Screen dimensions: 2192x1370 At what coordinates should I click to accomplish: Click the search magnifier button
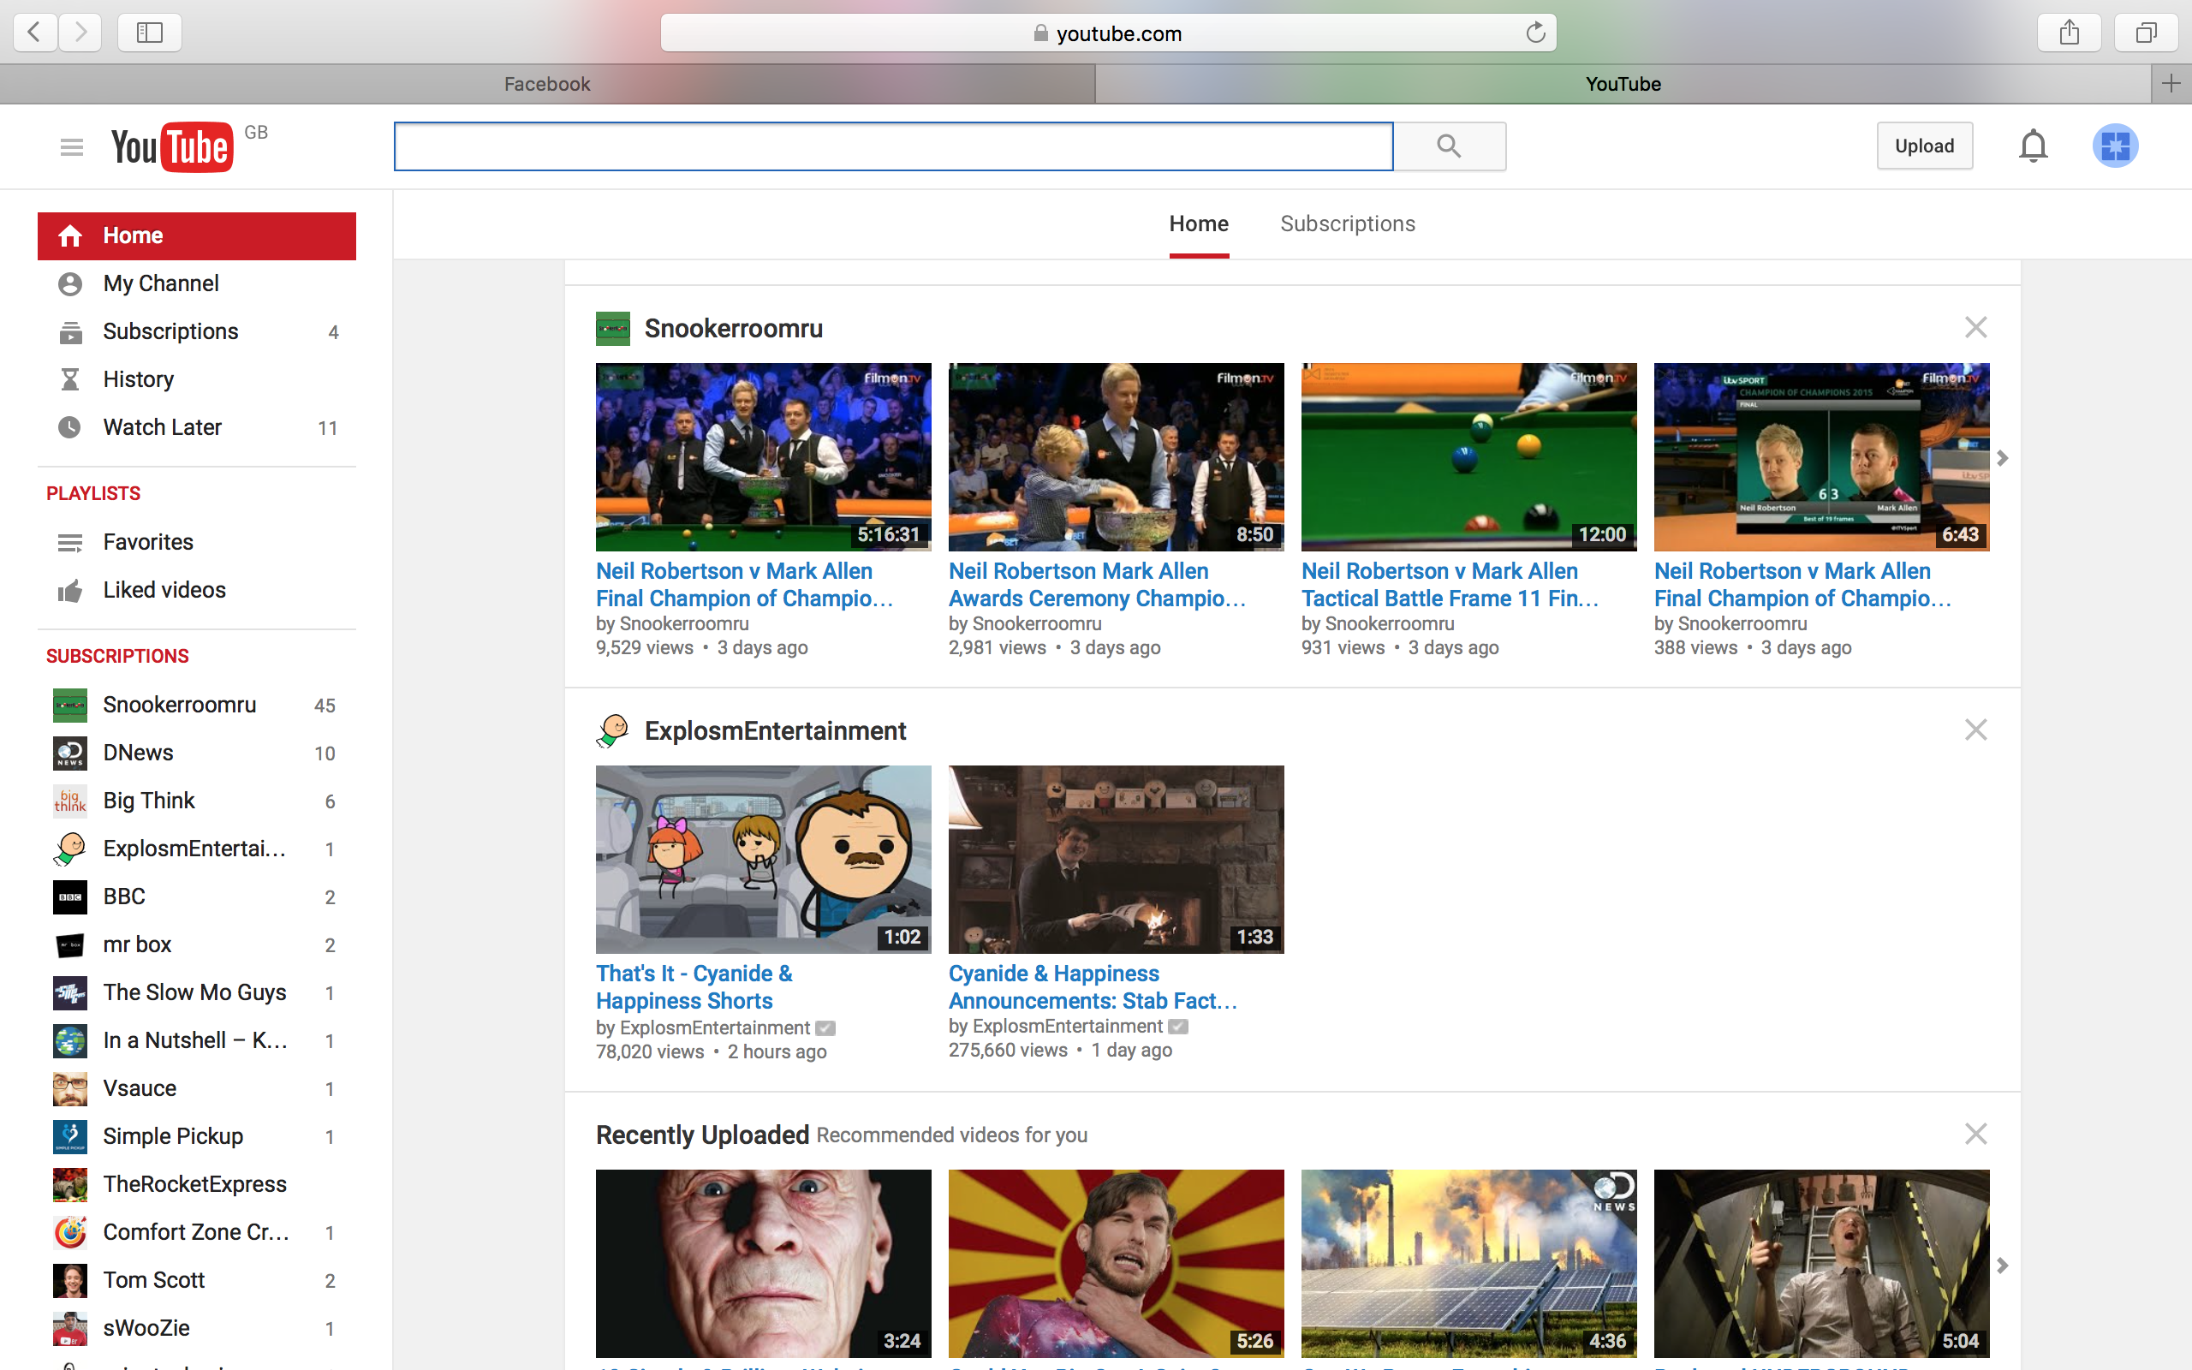click(x=1450, y=146)
